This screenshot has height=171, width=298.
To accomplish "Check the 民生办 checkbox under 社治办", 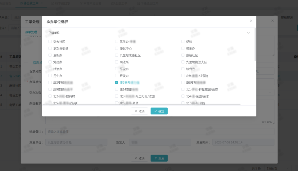I will point(50,76).
